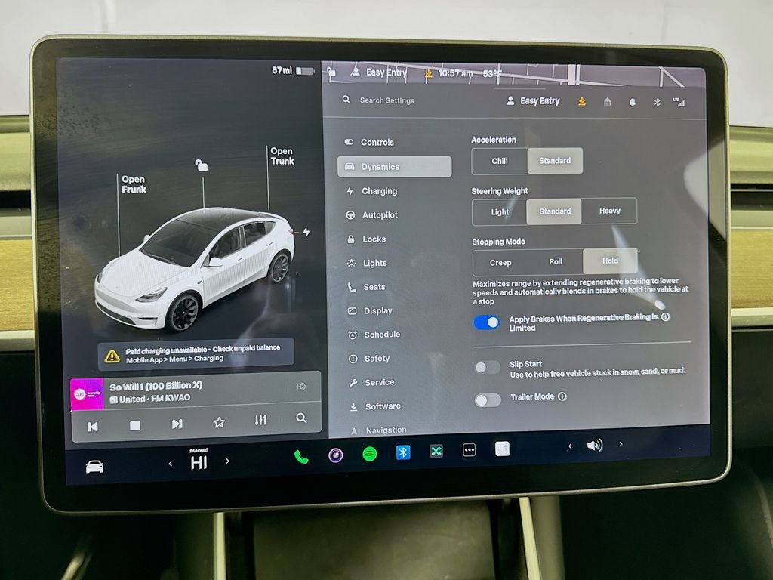The image size is (773, 580).
Task: Click the yellow software update download icon
Action: 582,100
